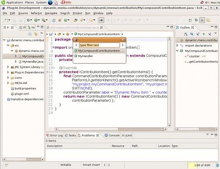Toggle Hide Static Members in Outline
This screenshot has height=169, width=220.
pos(198,34)
